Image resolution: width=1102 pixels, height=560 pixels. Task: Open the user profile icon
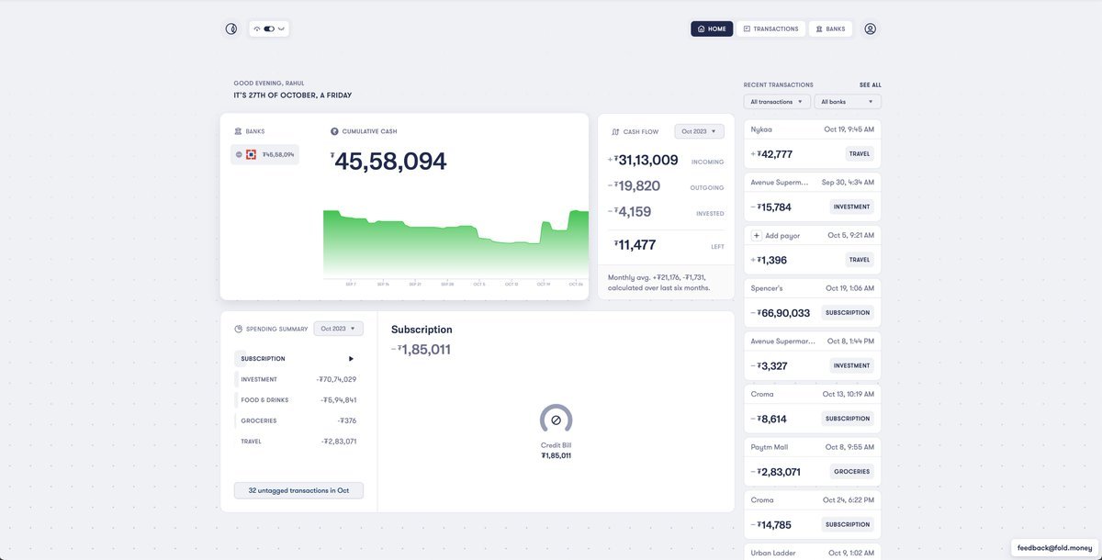871,28
